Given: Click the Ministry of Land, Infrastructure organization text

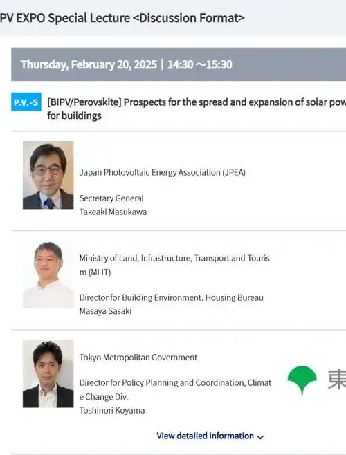Looking at the screenshot, I should point(174,265).
